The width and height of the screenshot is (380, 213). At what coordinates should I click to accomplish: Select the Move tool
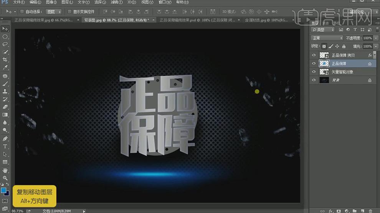point(5,29)
